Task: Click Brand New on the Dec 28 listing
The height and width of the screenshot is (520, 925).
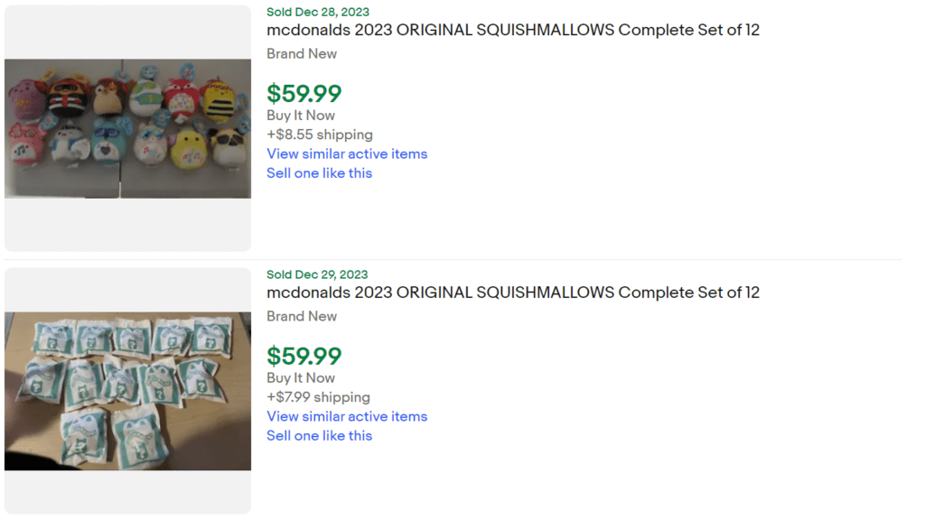Action: click(302, 53)
